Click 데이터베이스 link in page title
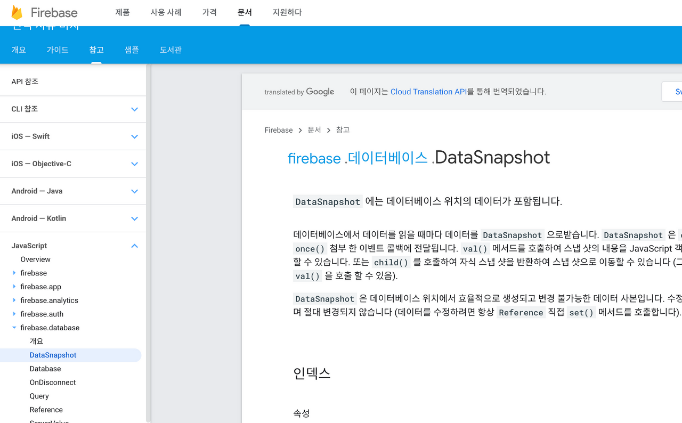Screen dimensions: 682x423 click(x=388, y=158)
